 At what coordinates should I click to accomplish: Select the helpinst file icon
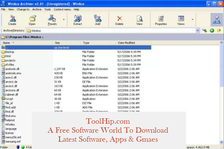tap(3, 120)
